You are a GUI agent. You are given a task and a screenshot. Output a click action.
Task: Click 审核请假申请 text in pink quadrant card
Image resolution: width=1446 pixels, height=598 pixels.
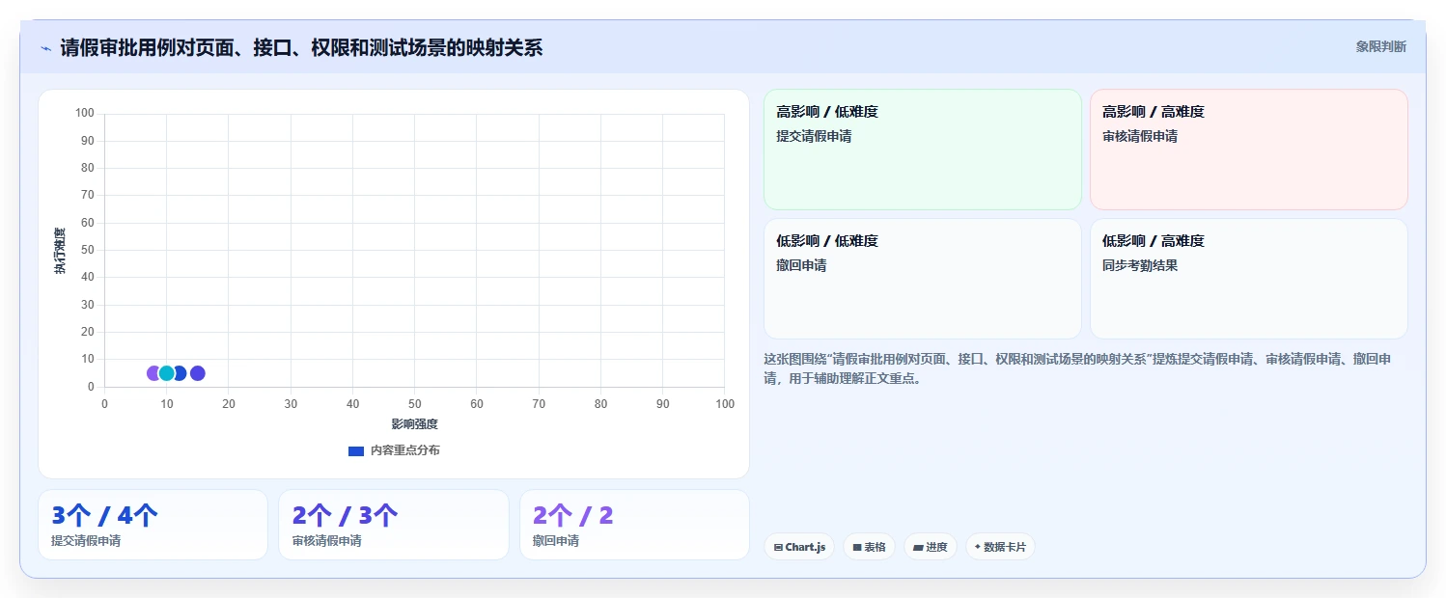(1140, 136)
